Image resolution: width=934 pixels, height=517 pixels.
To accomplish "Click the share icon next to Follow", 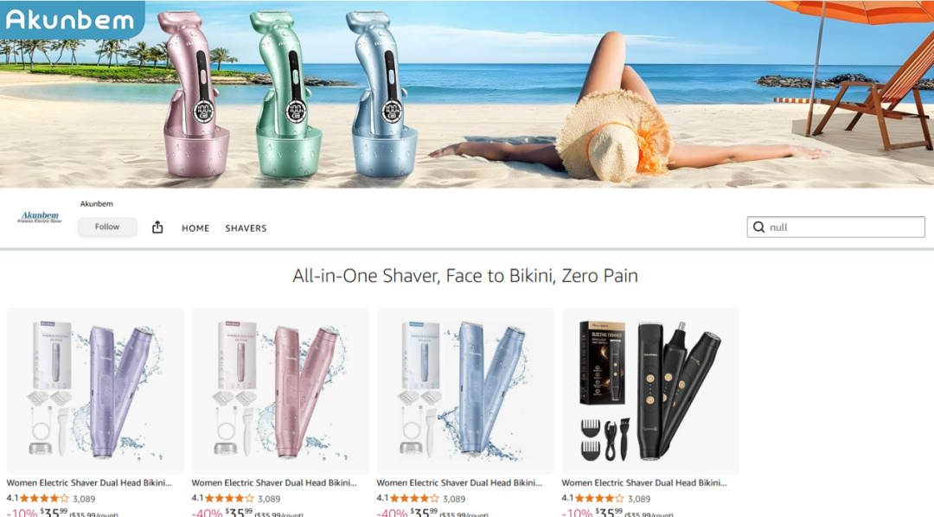I will click(157, 227).
